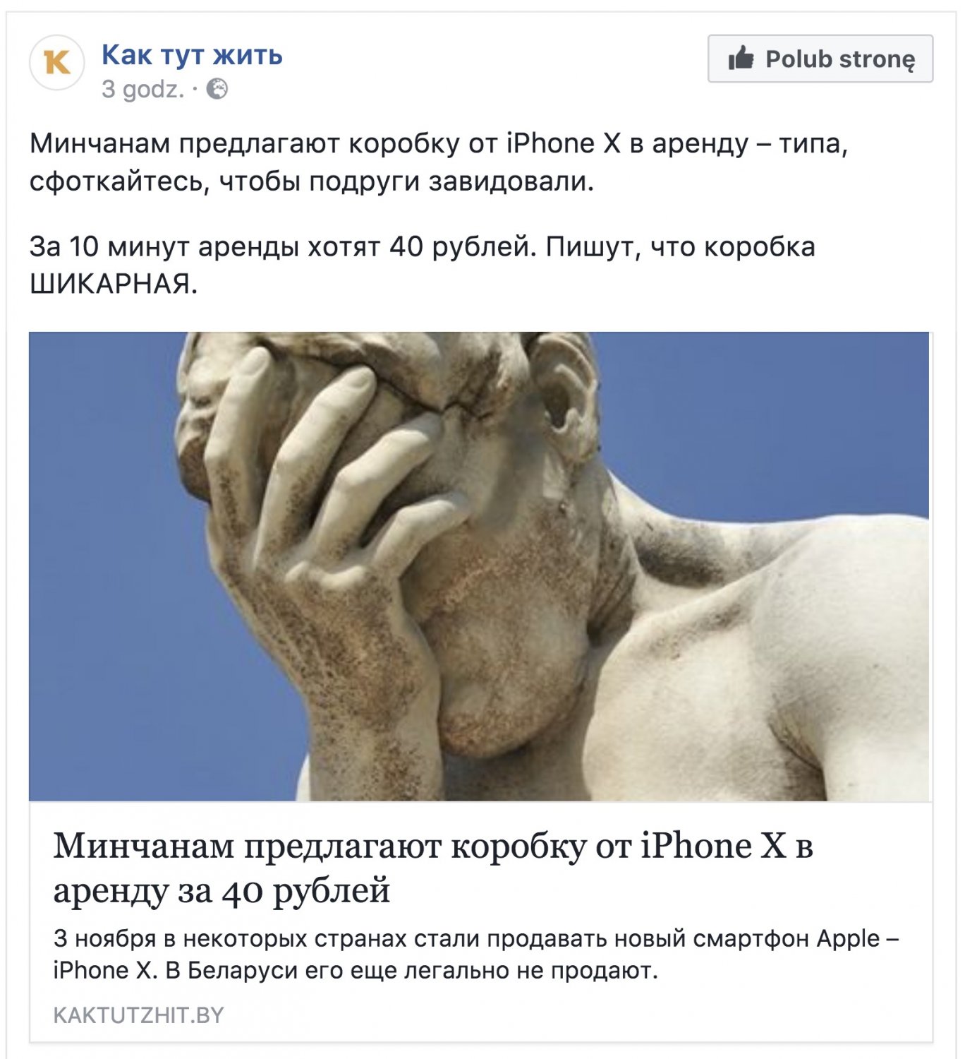Click сфоткайтесь word in post text
Image resolution: width=965 pixels, height=1059 pixels.
coord(120,182)
